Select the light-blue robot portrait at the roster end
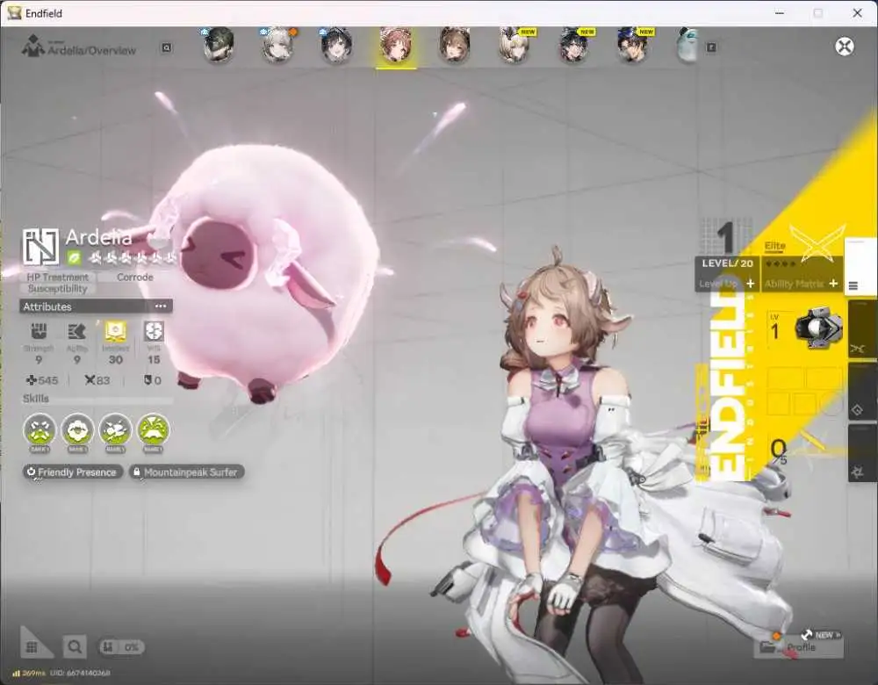878x685 pixels. (x=687, y=45)
